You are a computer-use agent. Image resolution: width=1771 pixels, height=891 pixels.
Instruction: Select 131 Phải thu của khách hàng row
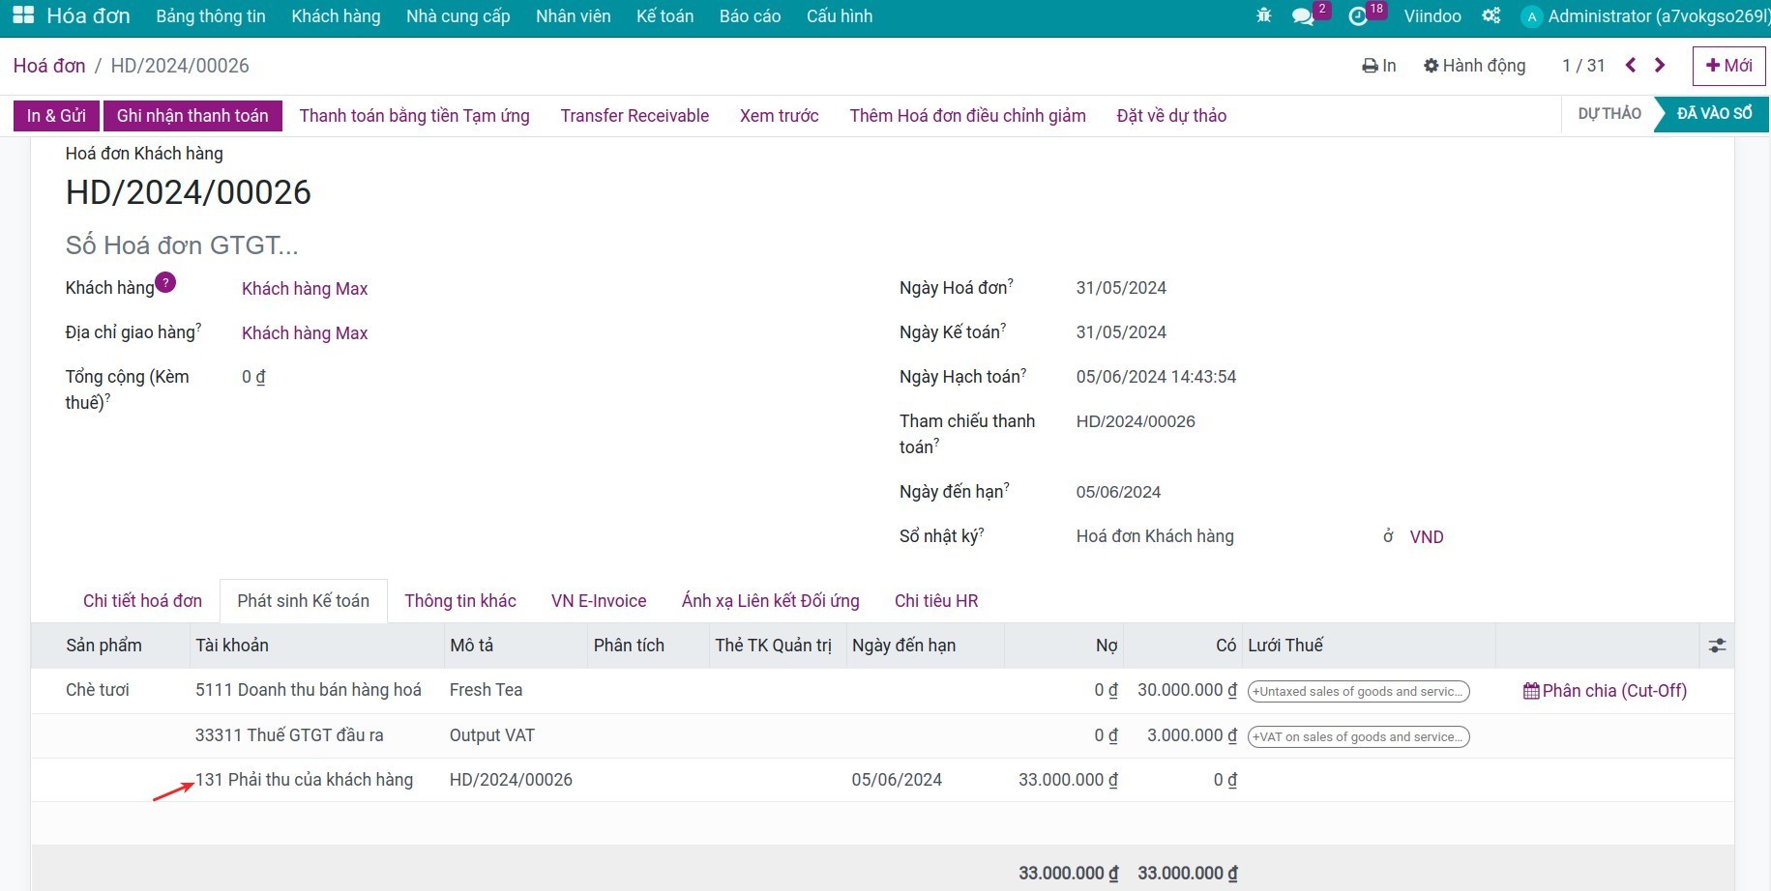(x=882, y=780)
